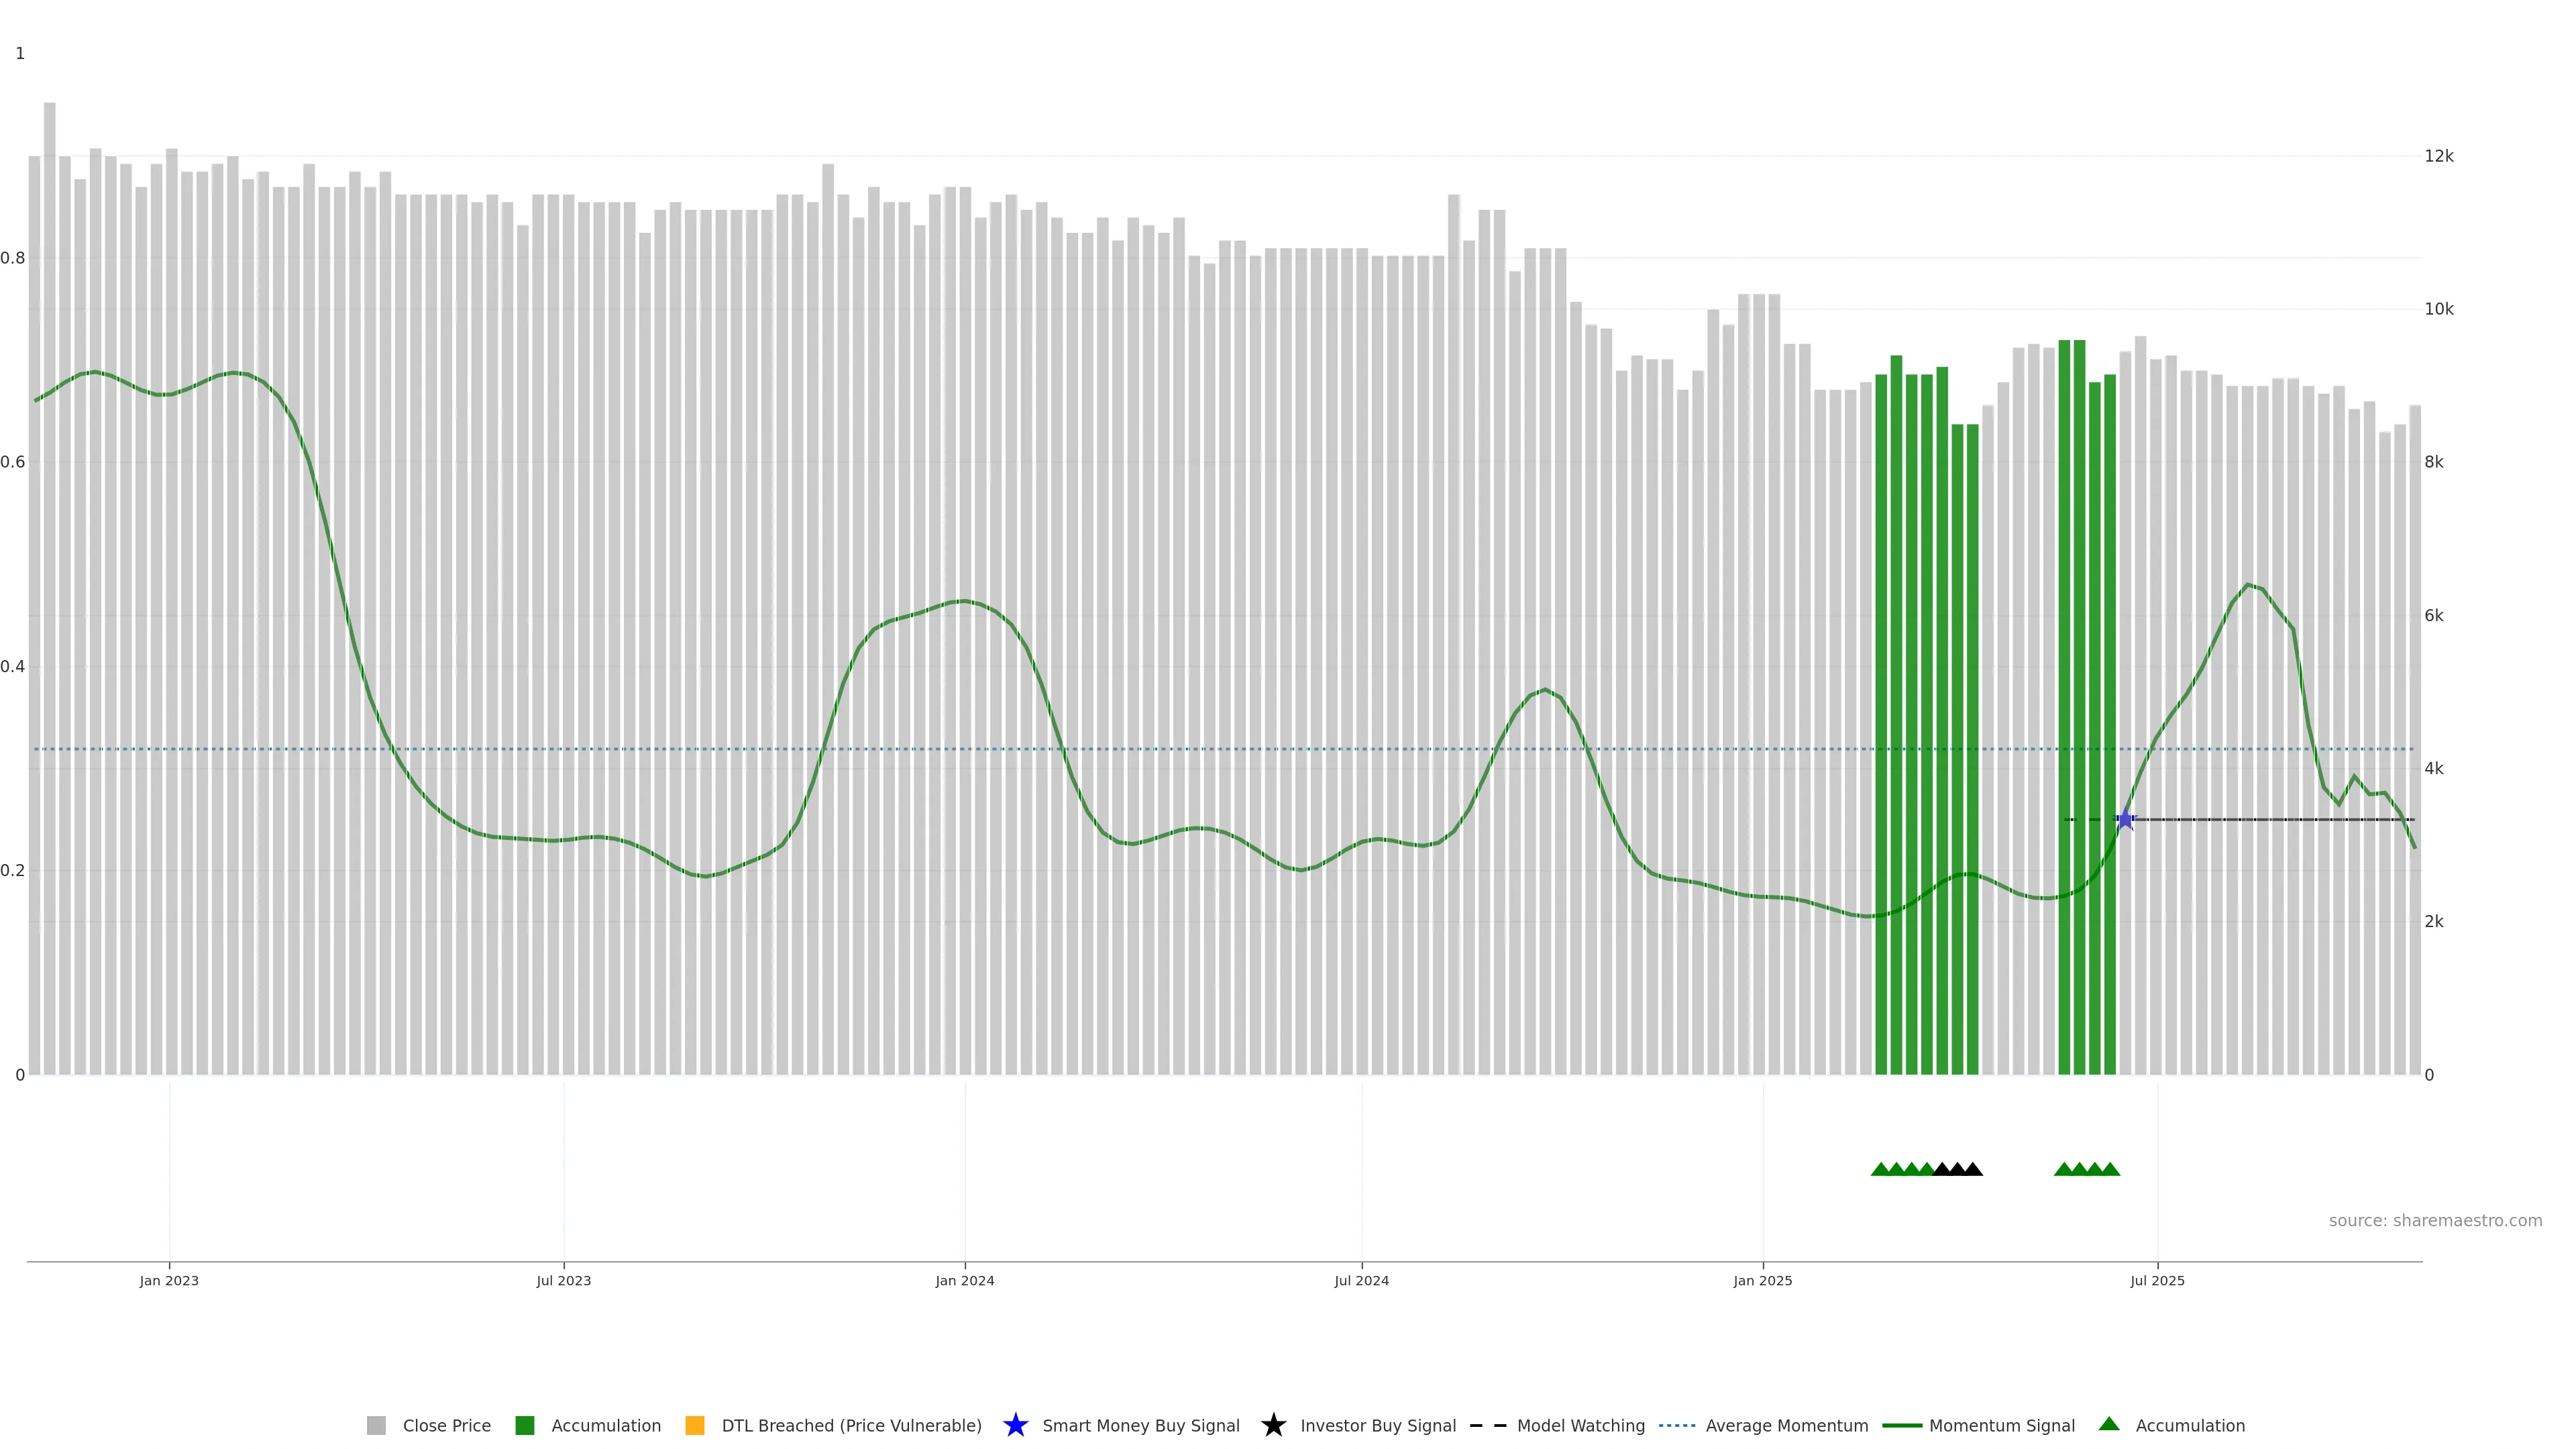Click the green Accumulation square legend icon
2576x1449 pixels.
(x=524, y=1426)
